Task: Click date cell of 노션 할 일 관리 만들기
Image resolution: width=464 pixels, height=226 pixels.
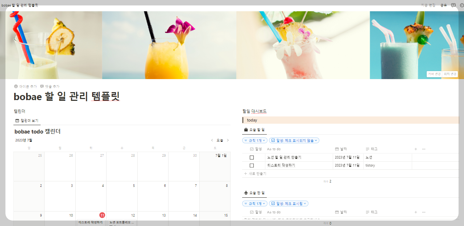Action: tap(348, 157)
